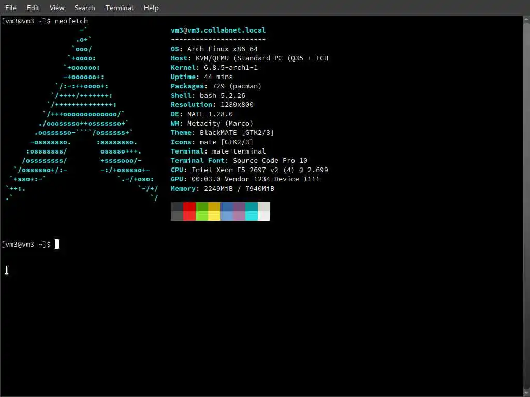The height and width of the screenshot is (397, 530).
Task: Open the Edit menu
Action: pyautogui.click(x=33, y=8)
